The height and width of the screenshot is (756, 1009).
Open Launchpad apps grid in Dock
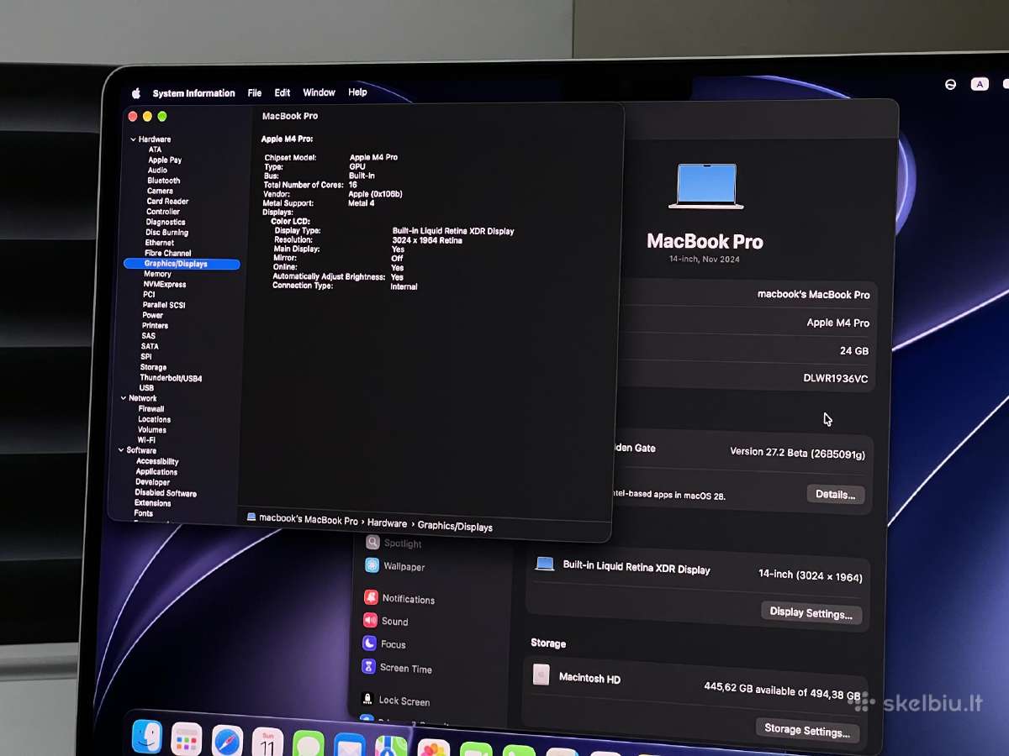[x=187, y=739]
